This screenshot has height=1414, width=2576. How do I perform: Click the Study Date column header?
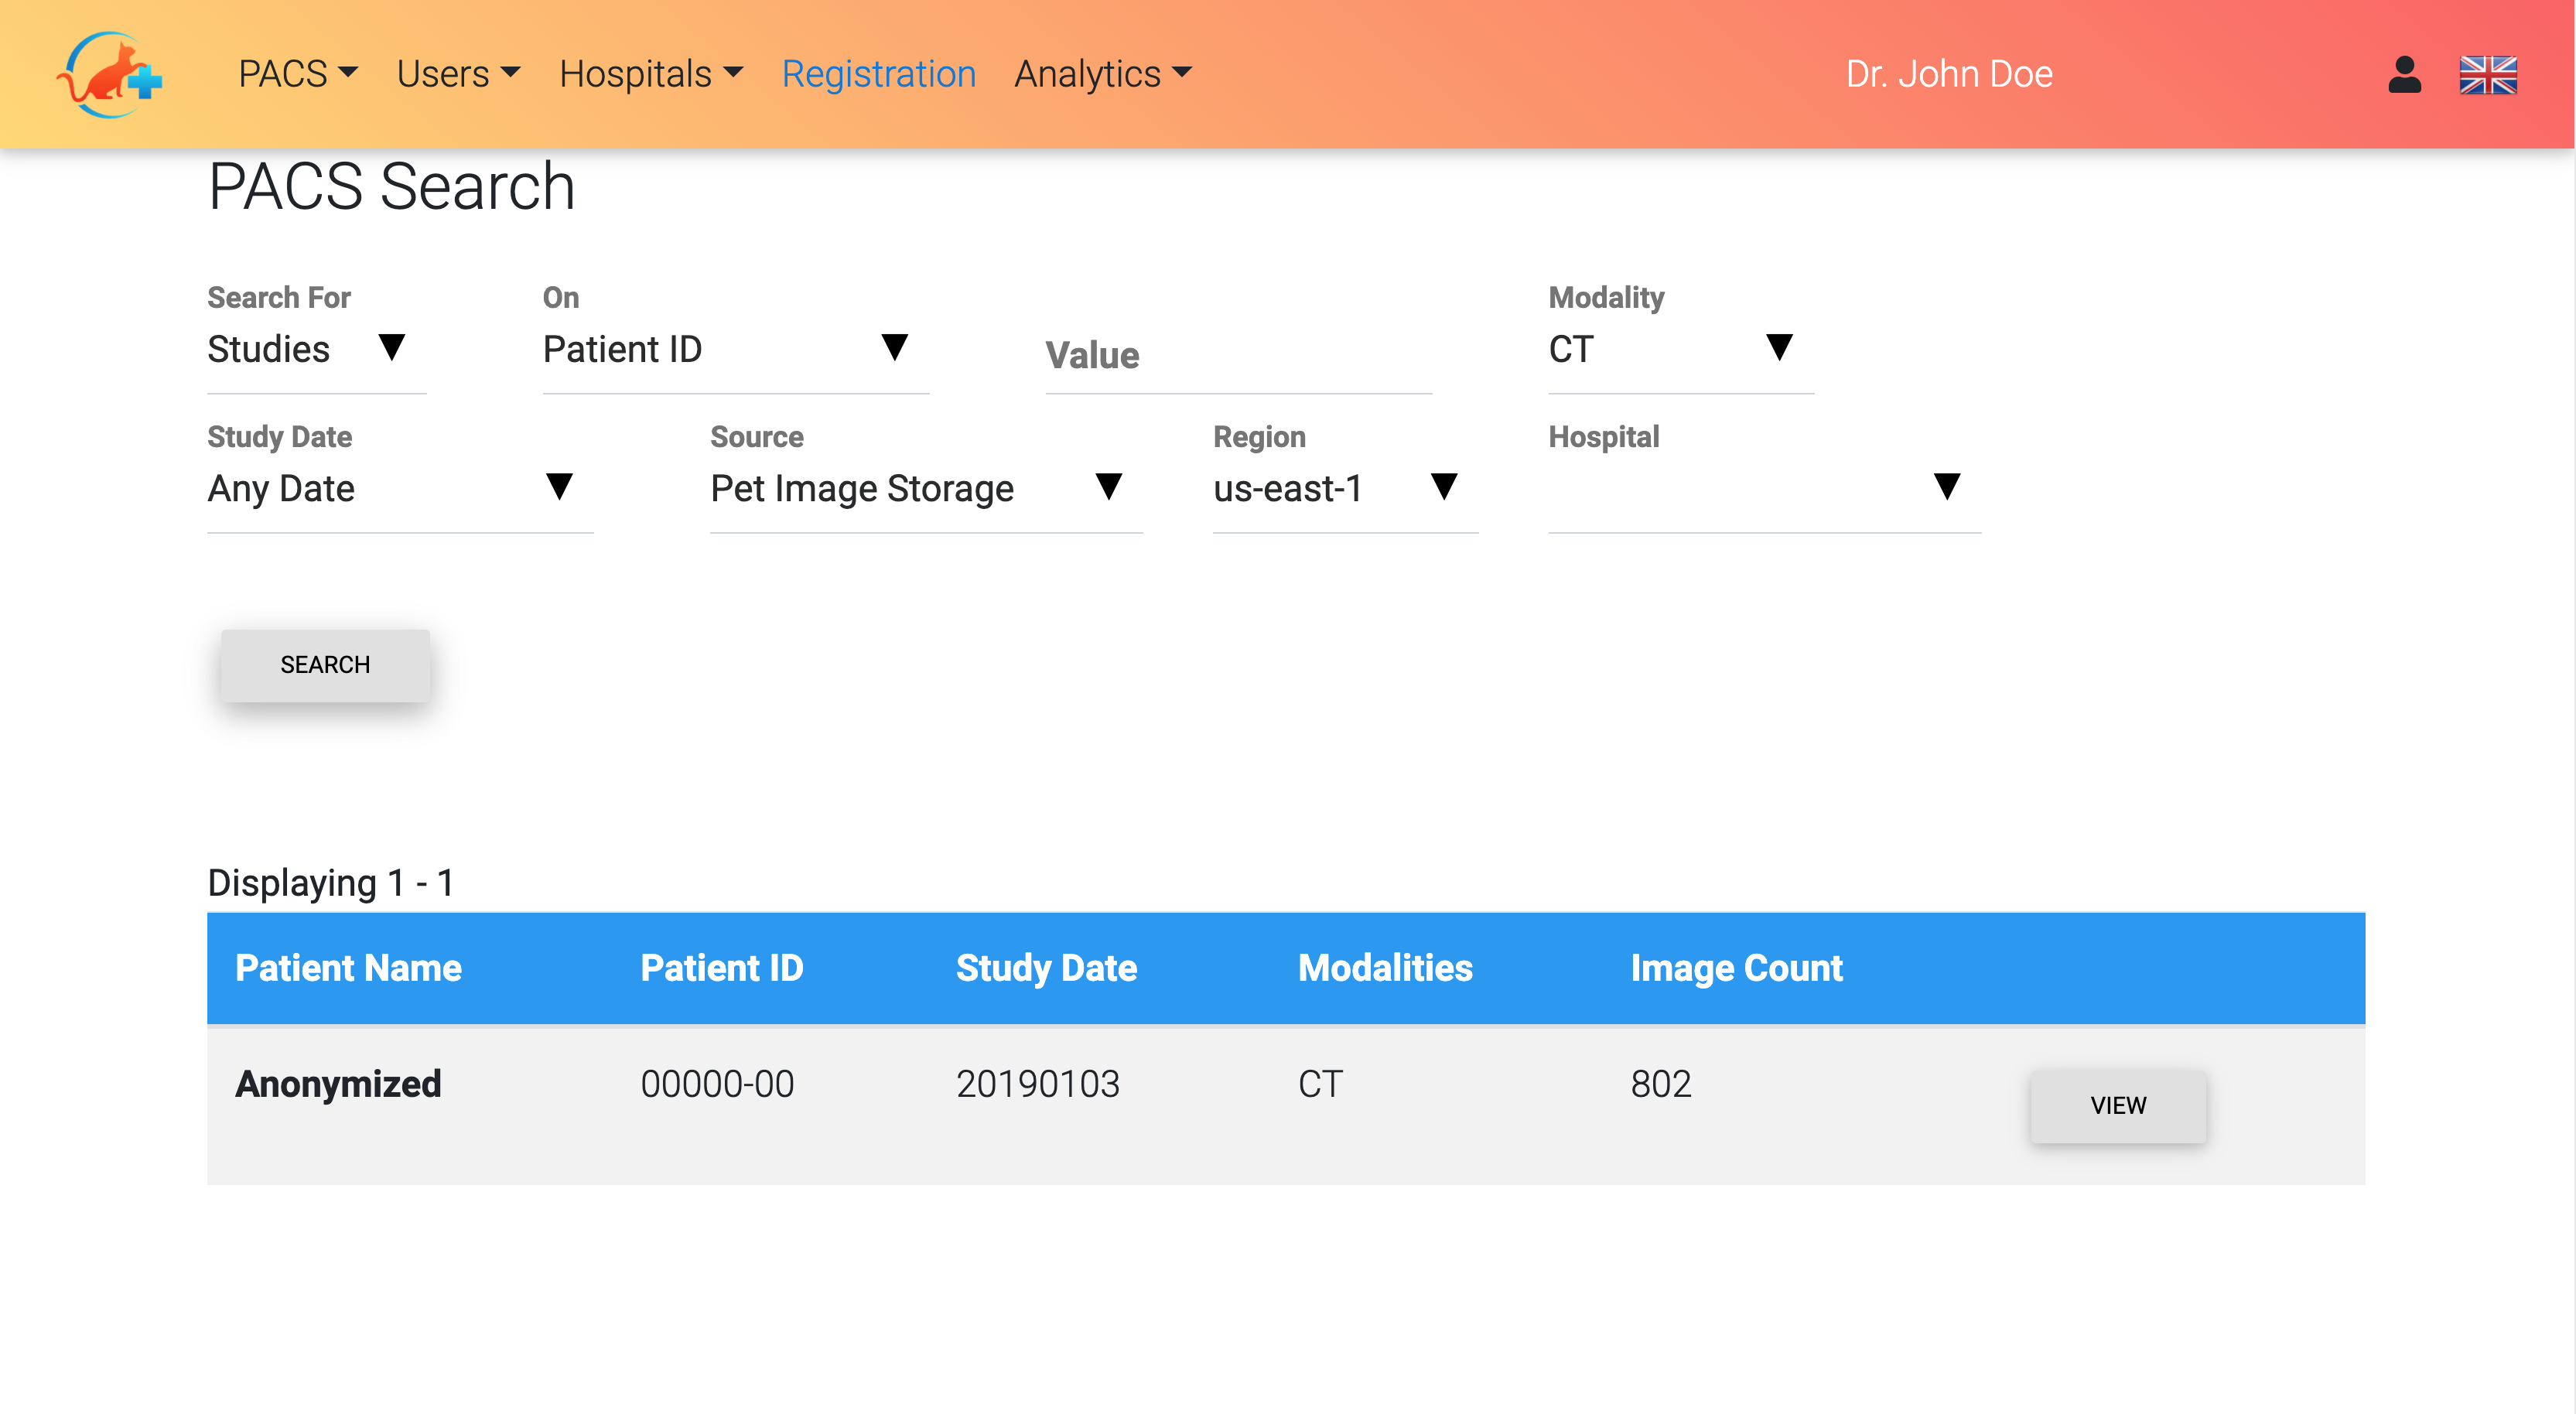click(x=1046, y=968)
